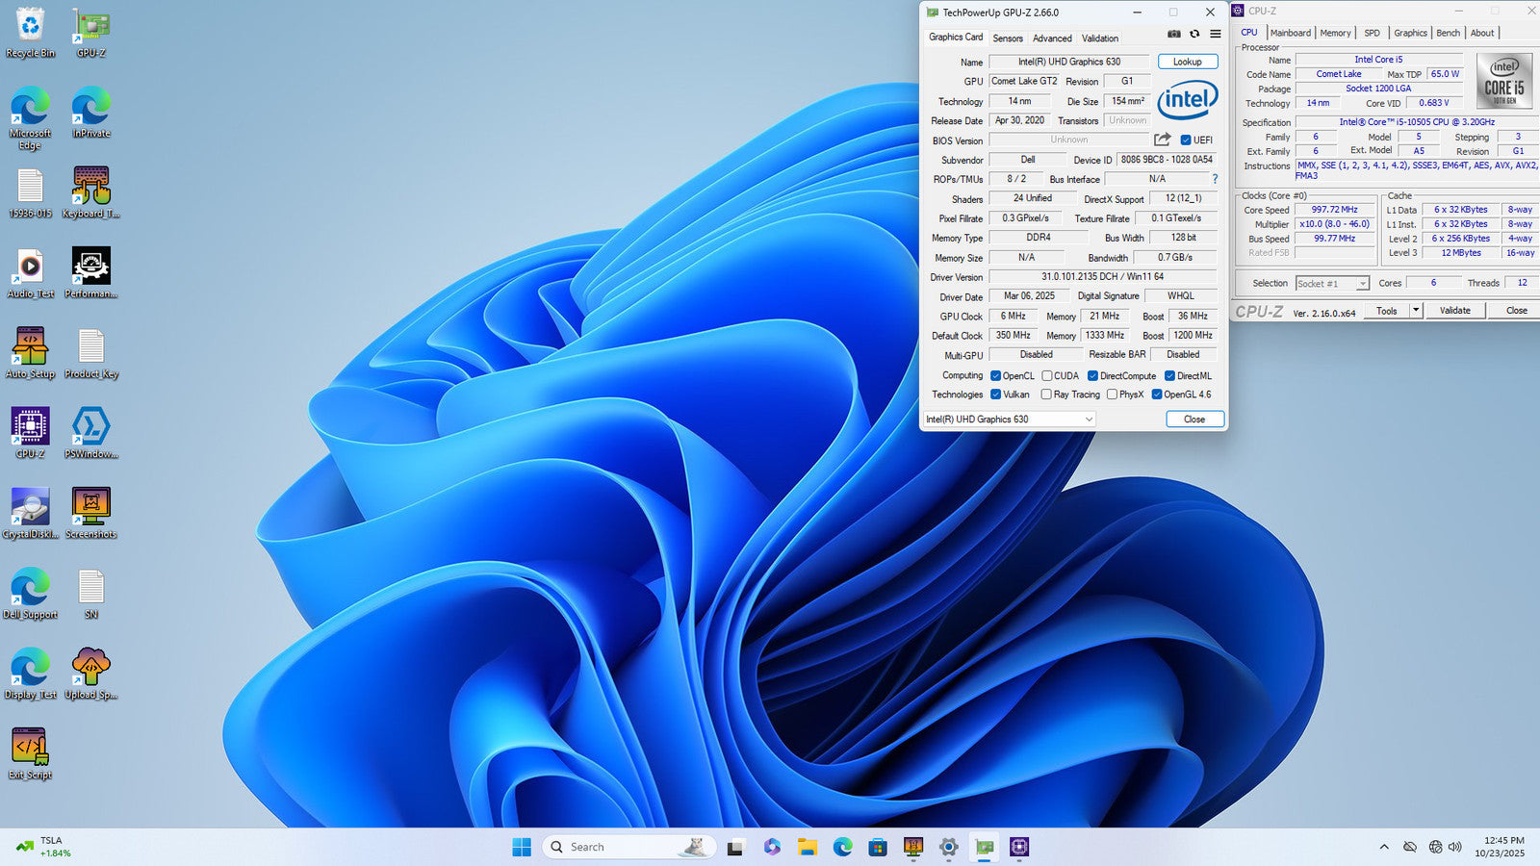Toggle the UEFI checkbox

pos(1186,140)
